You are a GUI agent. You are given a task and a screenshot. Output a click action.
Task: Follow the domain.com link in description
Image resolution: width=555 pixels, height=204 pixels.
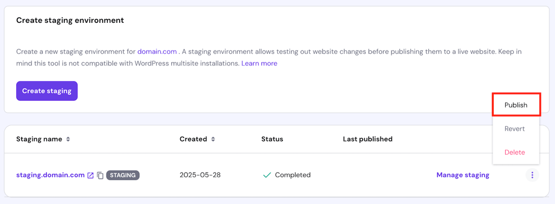click(x=157, y=52)
